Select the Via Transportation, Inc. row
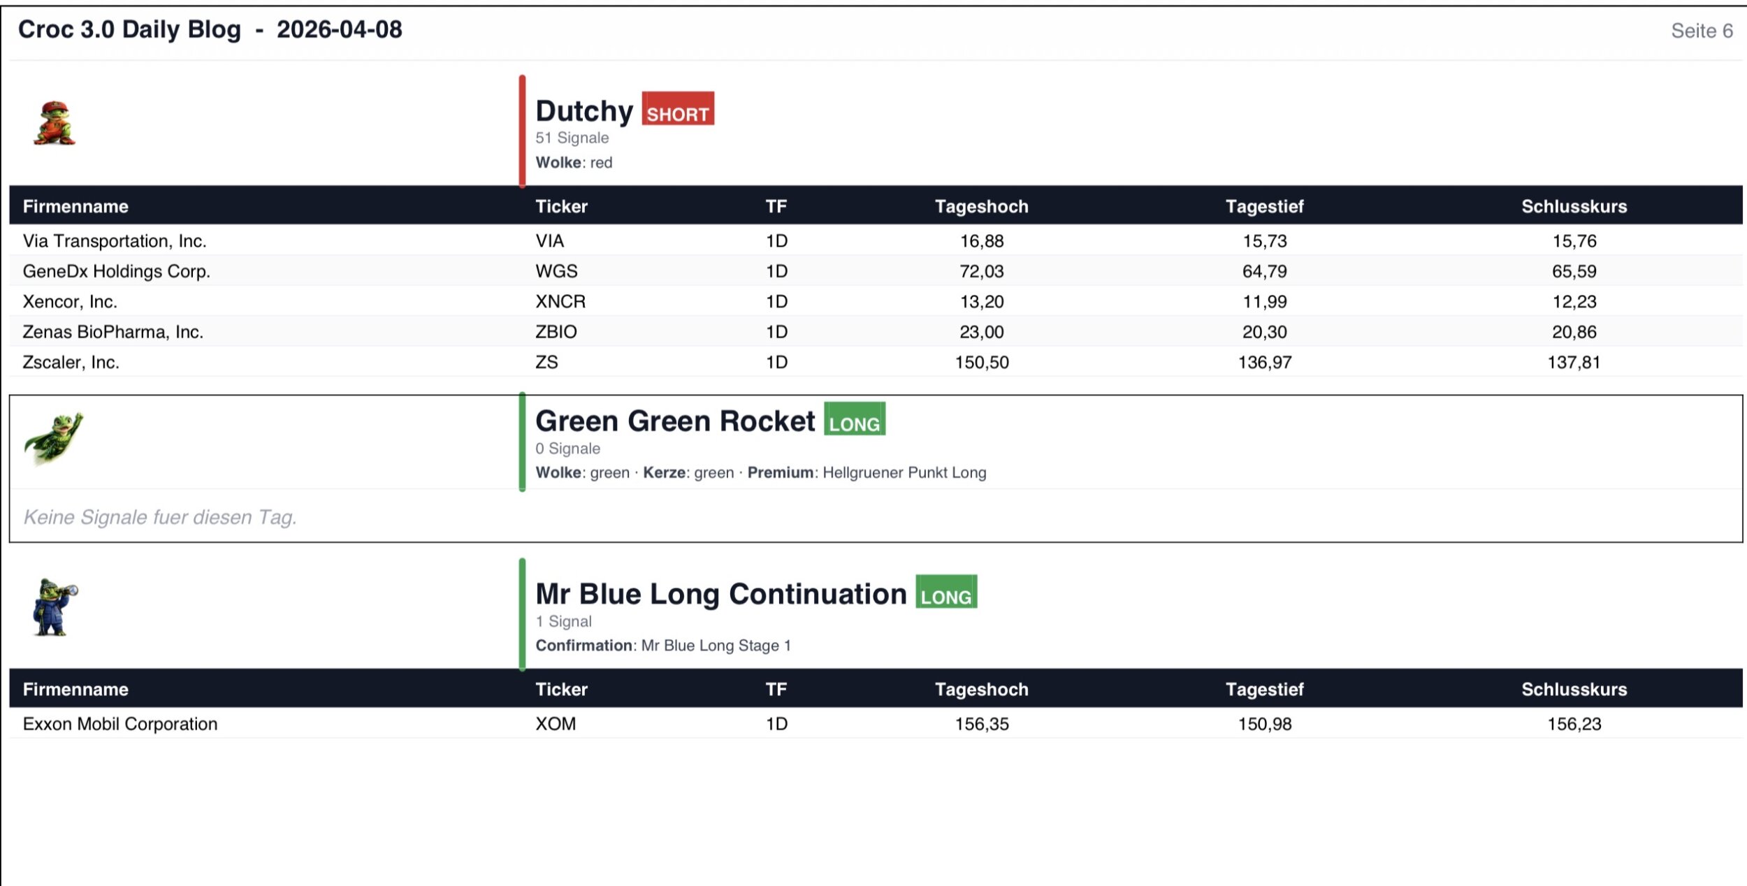Viewport: 1747px width, 886px height. coord(115,241)
